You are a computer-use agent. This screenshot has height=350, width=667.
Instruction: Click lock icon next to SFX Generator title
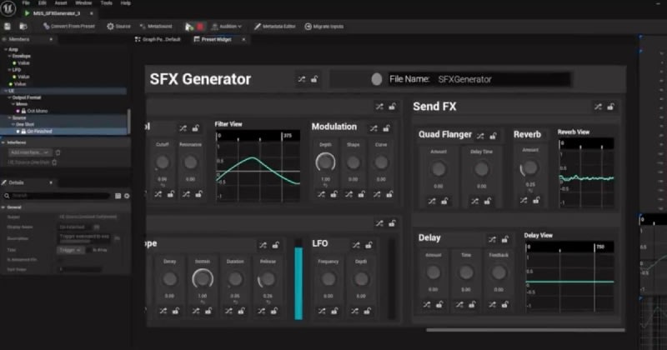tap(314, 79)
